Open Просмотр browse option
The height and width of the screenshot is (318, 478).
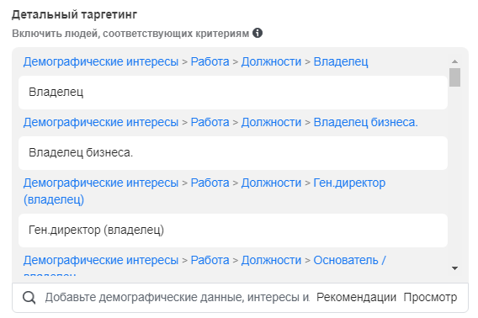430,297
